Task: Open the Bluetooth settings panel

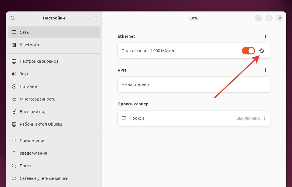Action: (x=54, y=45)
